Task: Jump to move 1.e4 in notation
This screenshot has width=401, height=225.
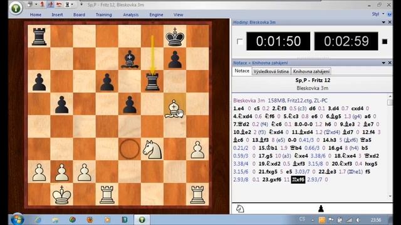Action: tap(238, 108)
